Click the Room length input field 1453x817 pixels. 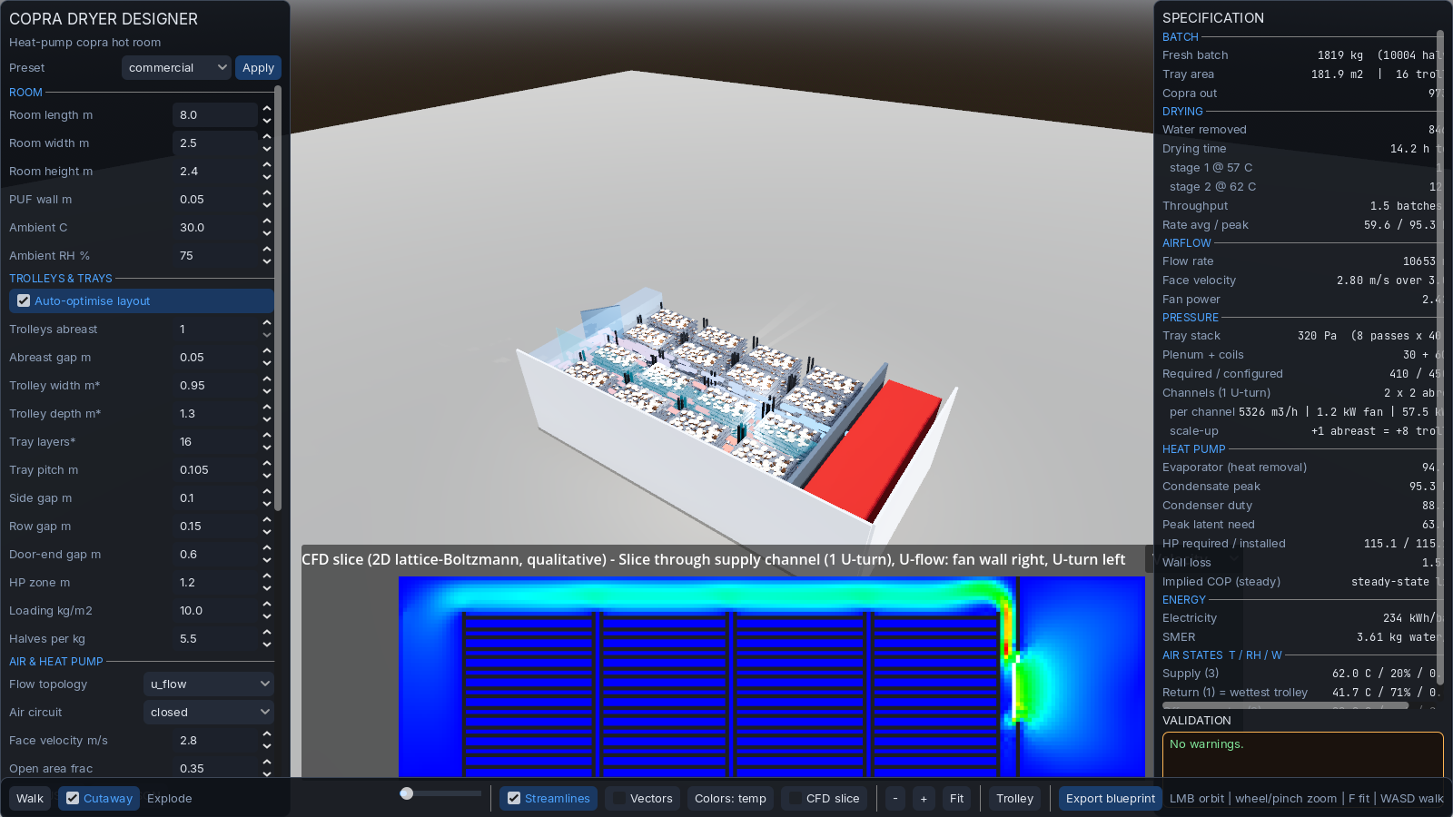[x=216, y=115]
